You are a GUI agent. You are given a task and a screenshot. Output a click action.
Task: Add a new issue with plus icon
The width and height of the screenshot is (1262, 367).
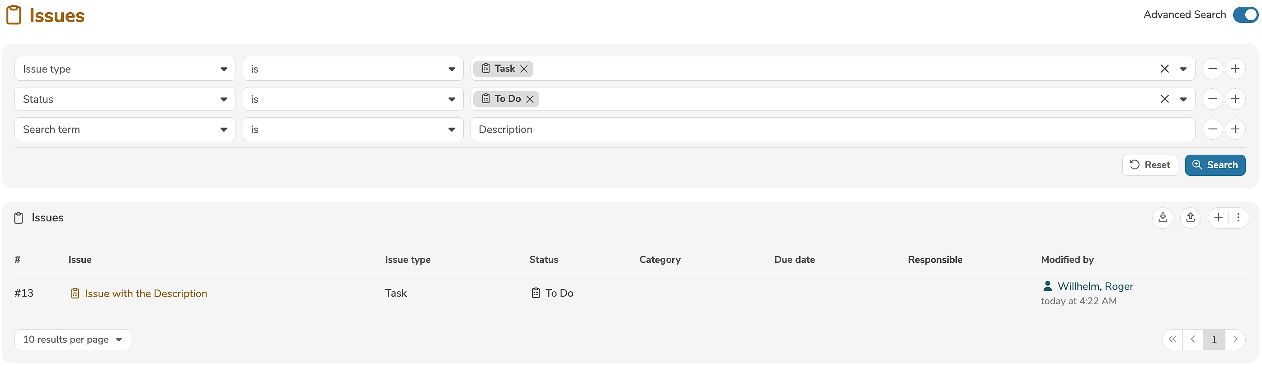[1218, 217]
